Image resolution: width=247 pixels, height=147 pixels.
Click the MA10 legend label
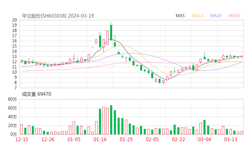click(x=197, y=16)
